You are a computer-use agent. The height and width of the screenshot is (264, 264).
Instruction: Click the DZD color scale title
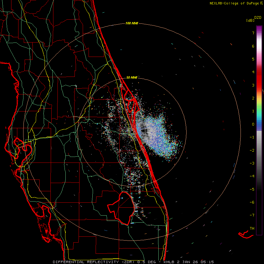pyautogui.click(x=258, y=18)
